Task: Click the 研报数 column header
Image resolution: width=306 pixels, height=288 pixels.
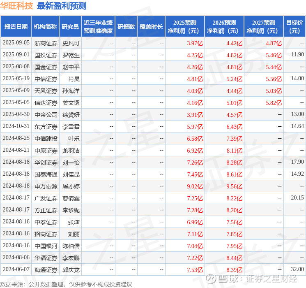Action: 126,27
